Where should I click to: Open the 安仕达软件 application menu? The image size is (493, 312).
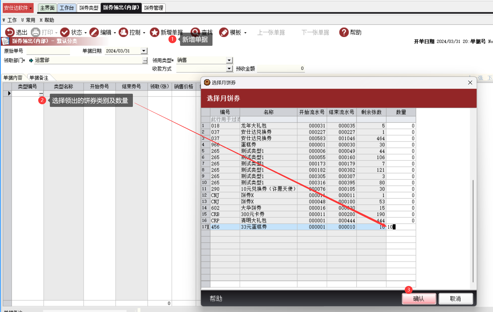point(18,8)
